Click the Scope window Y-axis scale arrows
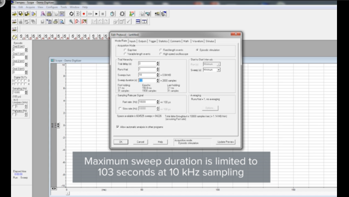Viewport: 349px width, 197px height. [x=58, y=125]
